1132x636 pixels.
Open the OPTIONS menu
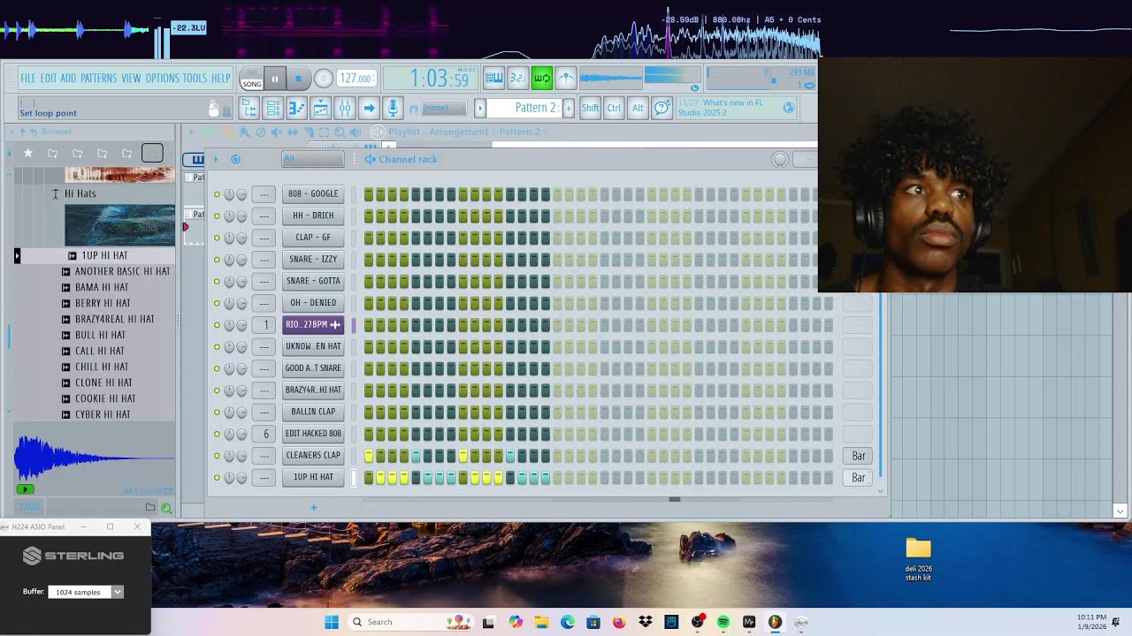click(x=162, y=78)
